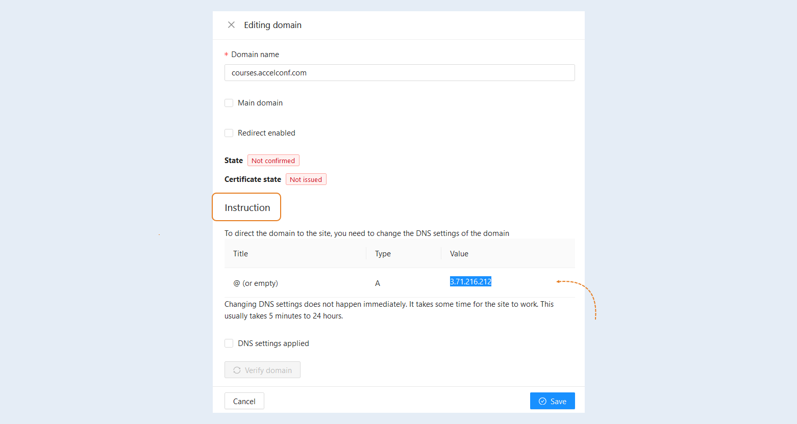
Task: Click the highlighted IP 3.71.216.212 value
Action: point(470,281)
